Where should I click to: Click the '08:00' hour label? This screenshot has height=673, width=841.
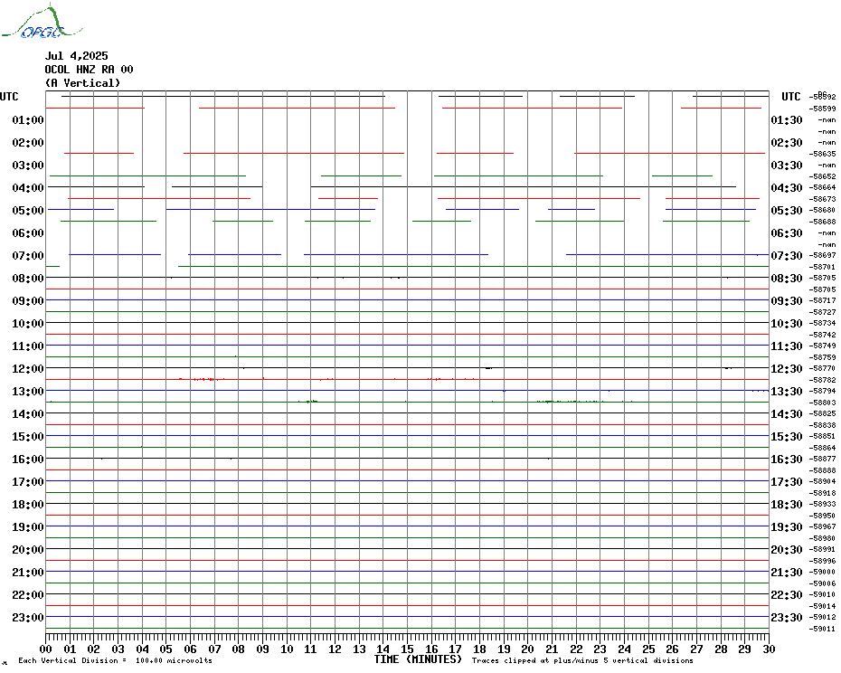click(28, 278)
